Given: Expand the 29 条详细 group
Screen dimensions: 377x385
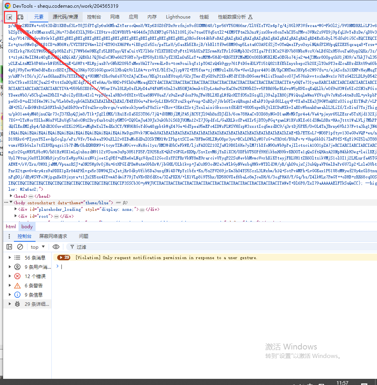Looking at the screenshot, I should (x=10, y=304).
